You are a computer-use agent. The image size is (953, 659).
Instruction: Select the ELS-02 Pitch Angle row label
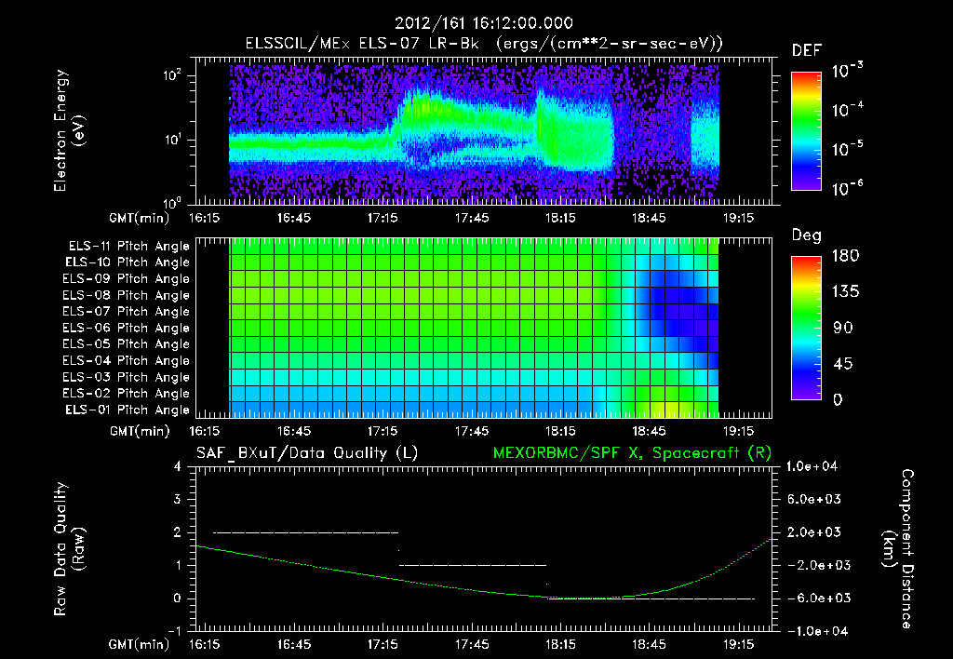[127, 394]
